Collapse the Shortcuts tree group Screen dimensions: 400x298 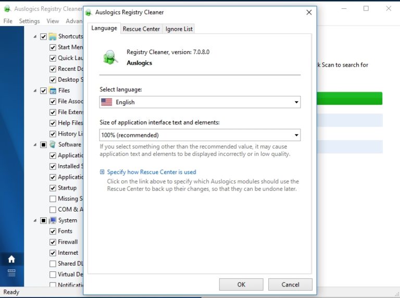pos(35,36)
